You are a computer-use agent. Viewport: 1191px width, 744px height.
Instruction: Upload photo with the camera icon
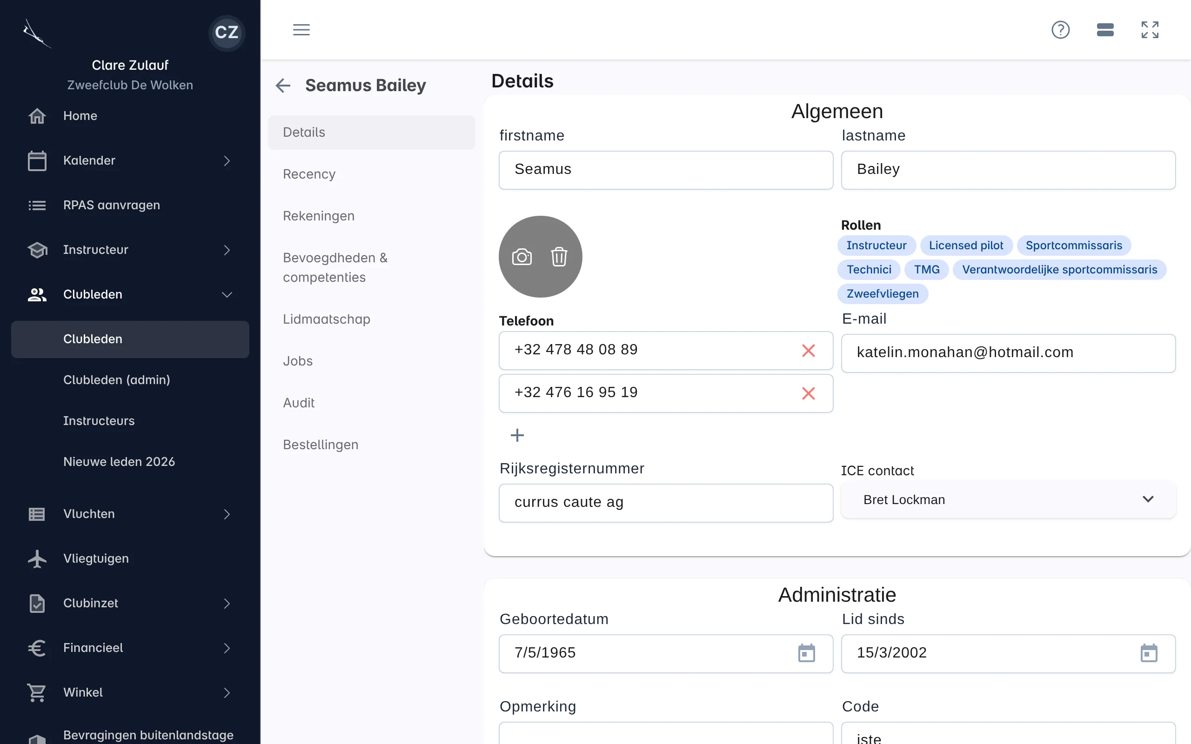tap(522, 257)
